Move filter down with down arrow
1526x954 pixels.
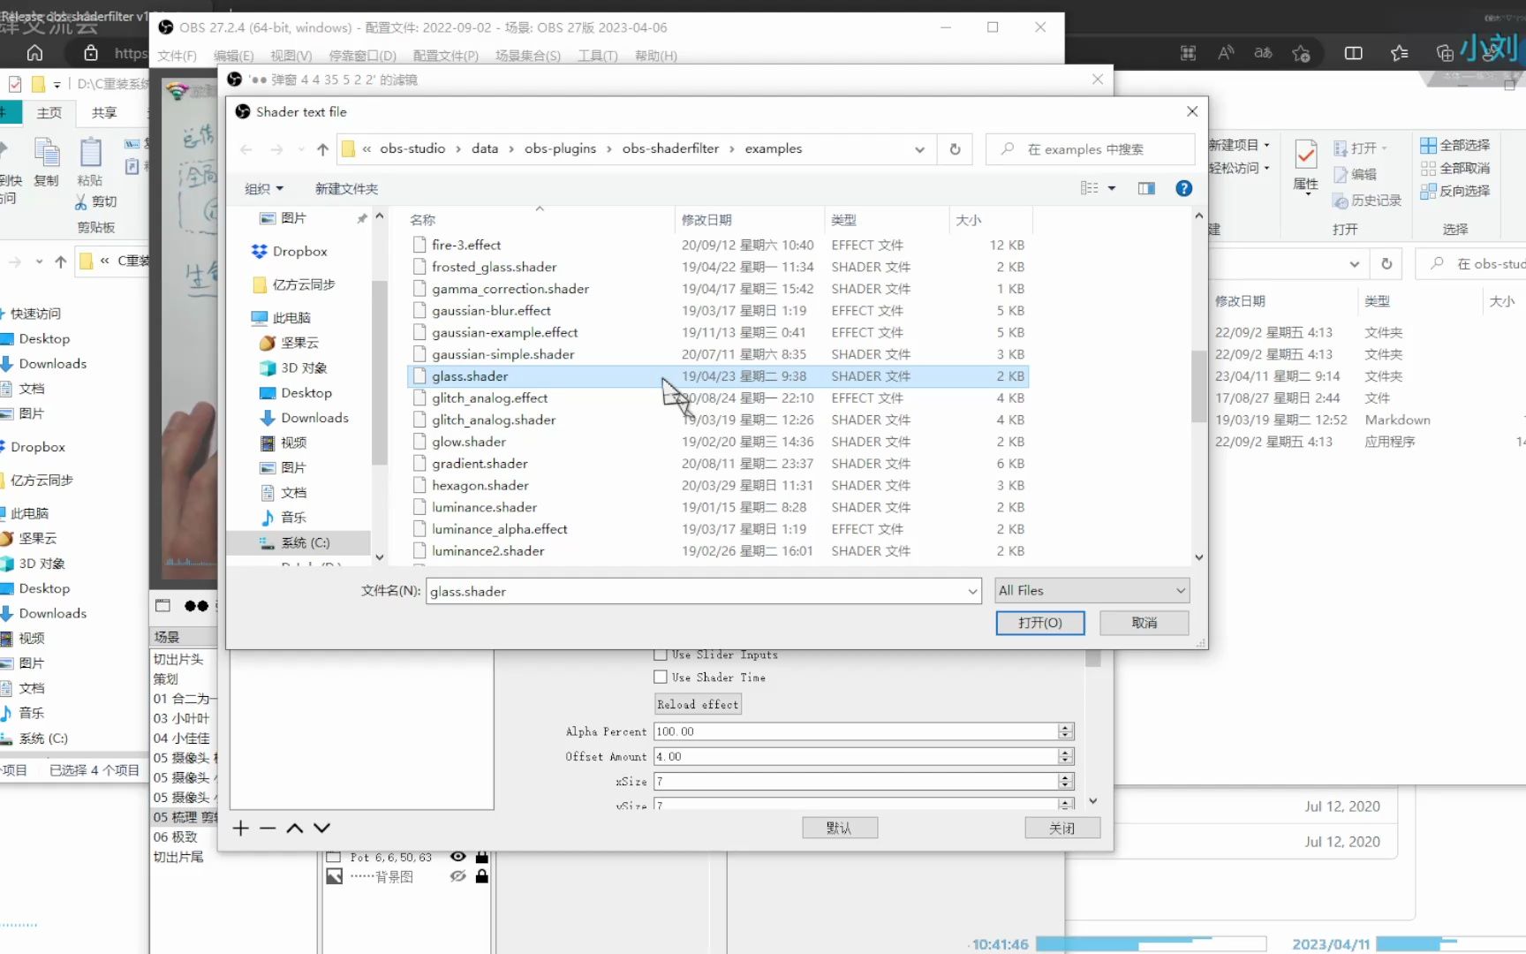[x=322, y=829]
